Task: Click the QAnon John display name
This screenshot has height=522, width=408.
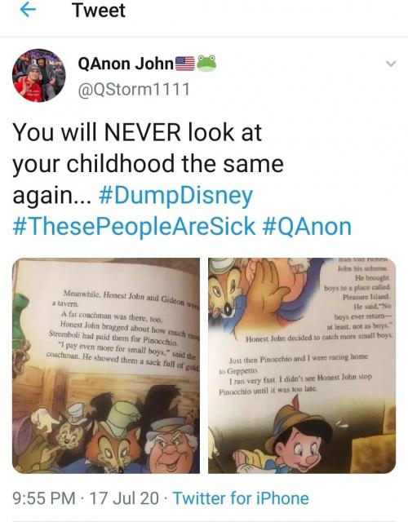Action: (x=126, y=64)
